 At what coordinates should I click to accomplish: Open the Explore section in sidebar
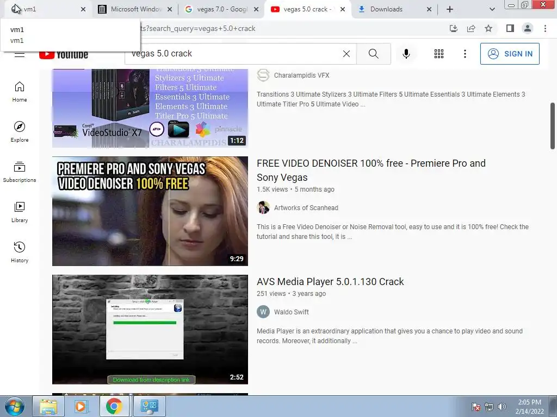[20, 132]
